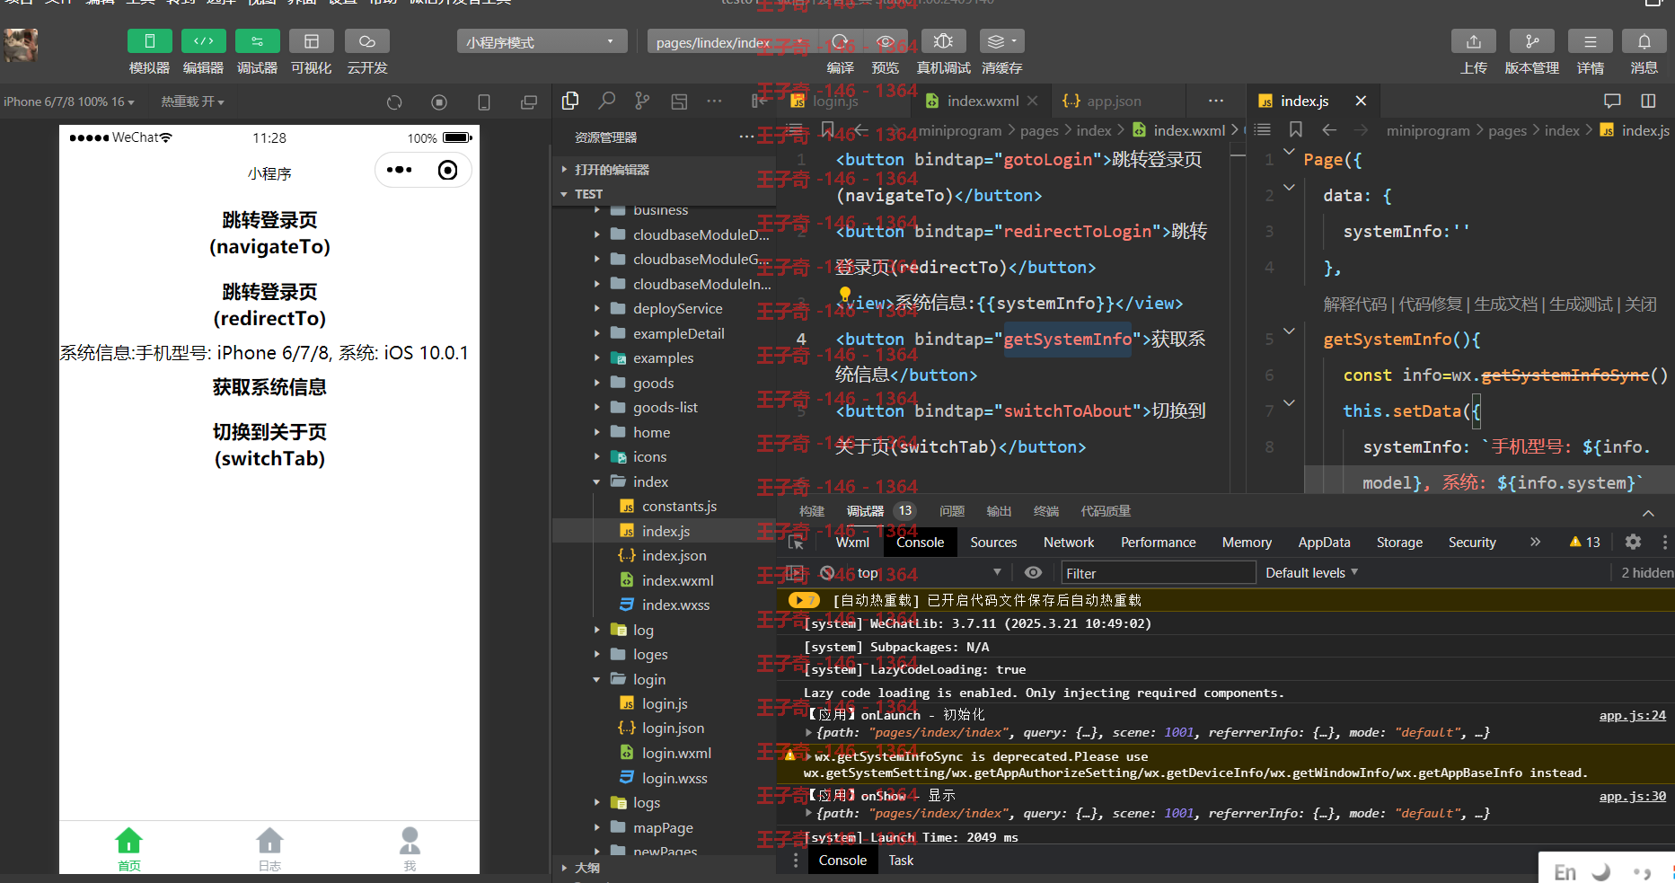
Task: Open the 小程序模式 mode dropdown
Action: click(x=542, y=42)
